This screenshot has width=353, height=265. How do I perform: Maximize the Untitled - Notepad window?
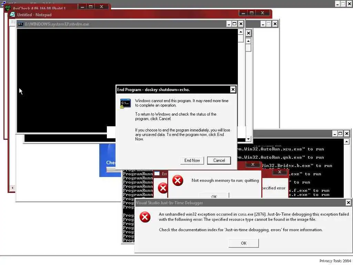252,13
